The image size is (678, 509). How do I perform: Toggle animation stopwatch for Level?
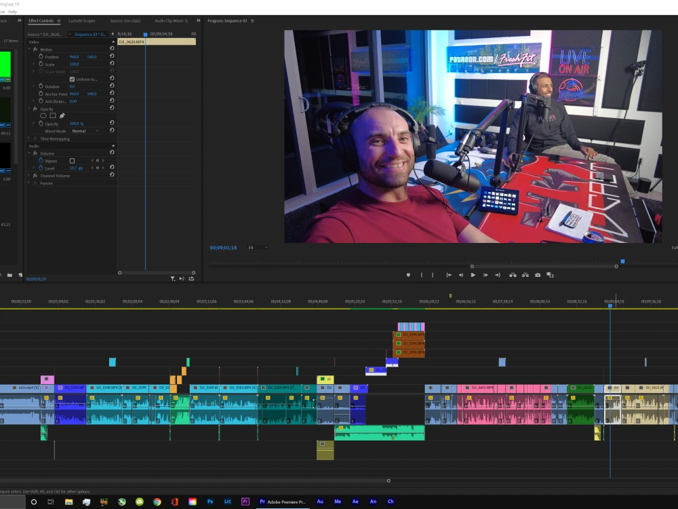pos(41,168)
